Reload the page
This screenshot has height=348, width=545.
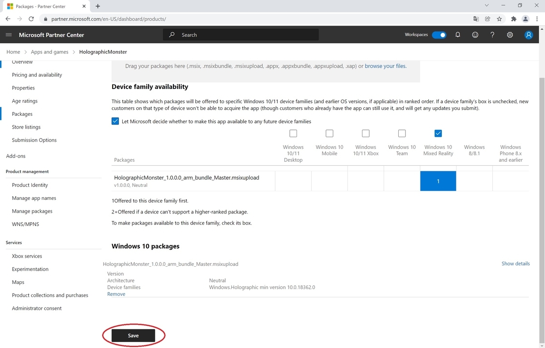click(31, 19)
